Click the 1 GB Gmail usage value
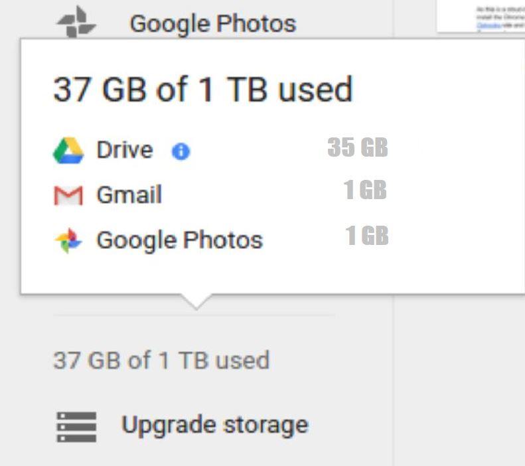The width and height of the screenshot is (525, 466). point(365,191)
